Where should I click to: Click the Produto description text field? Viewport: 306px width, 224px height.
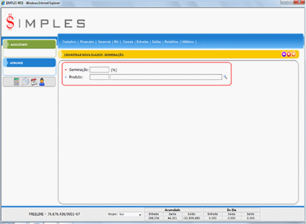pyautogui.click(x=166, y=77)
